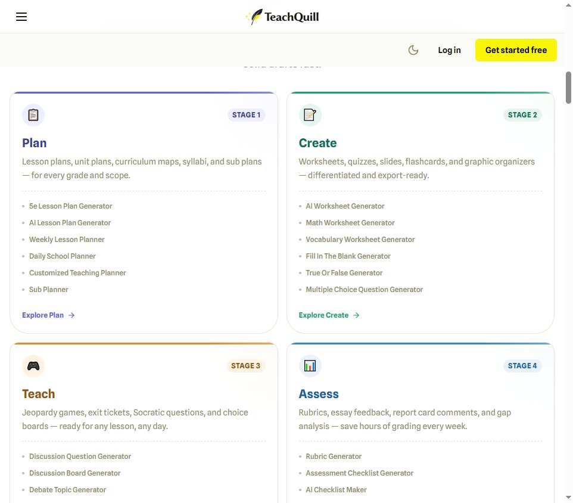Toggle dark mode moon icon
The height and width of the screenshot is (503, 573).
pyautogui.click(x=413, y=50)
